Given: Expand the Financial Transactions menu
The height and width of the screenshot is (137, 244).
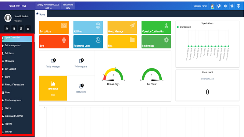Looking at the screenshot, I should [x=17, y=85].
